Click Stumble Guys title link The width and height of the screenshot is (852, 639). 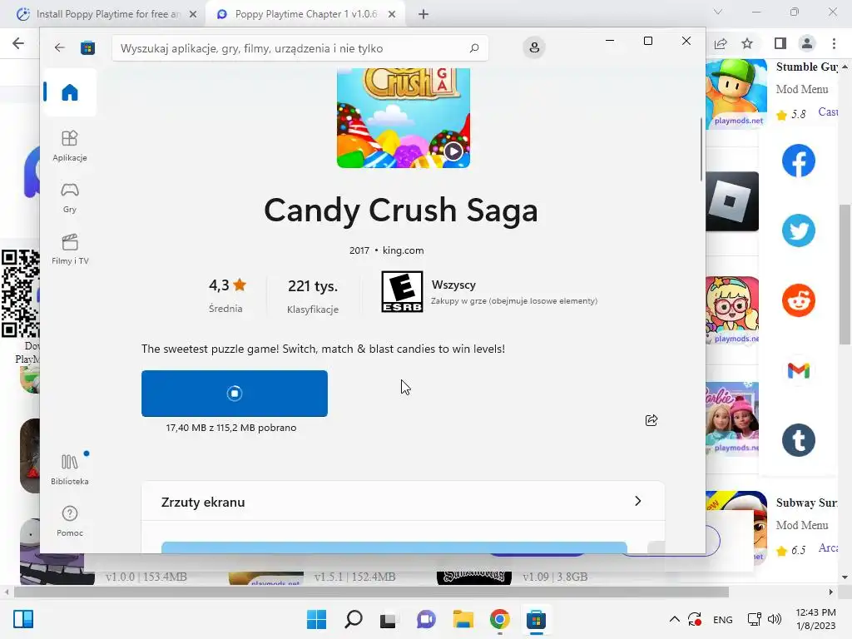[x=807, y=67]
